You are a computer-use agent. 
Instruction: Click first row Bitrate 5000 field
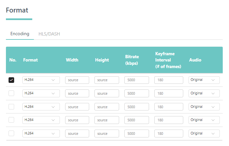click(137, 80)
